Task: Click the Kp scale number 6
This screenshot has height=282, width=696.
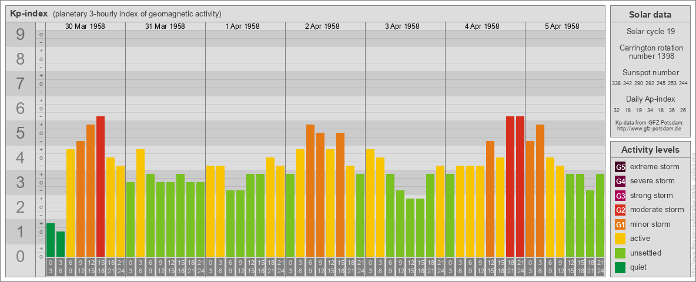Action: (21, 108)
